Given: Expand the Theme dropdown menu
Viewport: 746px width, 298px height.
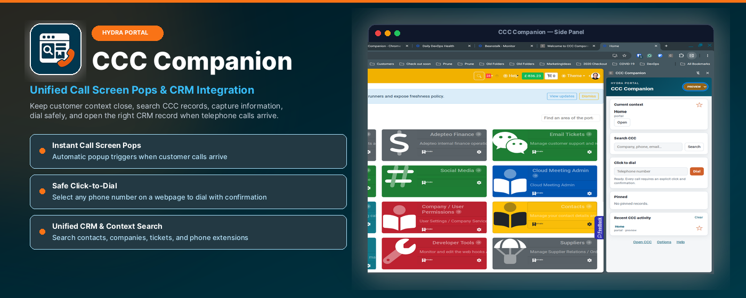Looking at the screenshot, I should point(573,76).
